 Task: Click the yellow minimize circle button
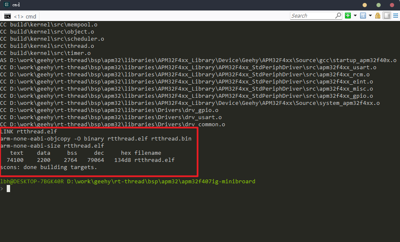pos(364,5)
